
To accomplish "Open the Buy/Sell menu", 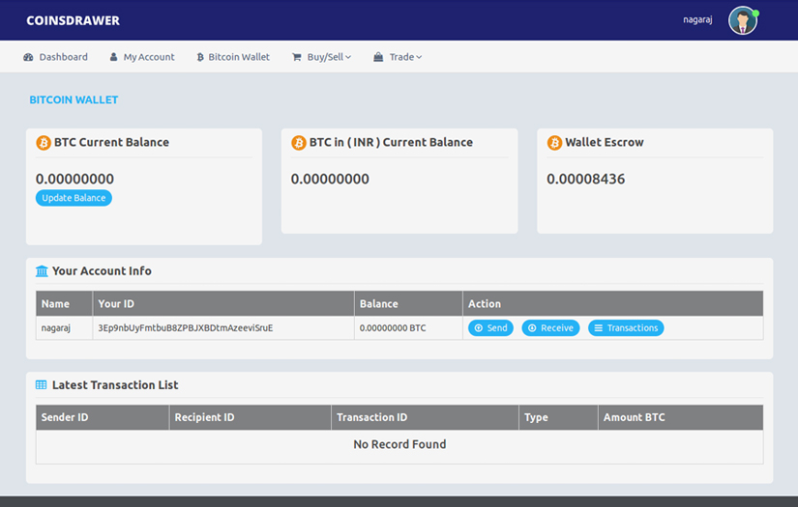I will 322,57.
